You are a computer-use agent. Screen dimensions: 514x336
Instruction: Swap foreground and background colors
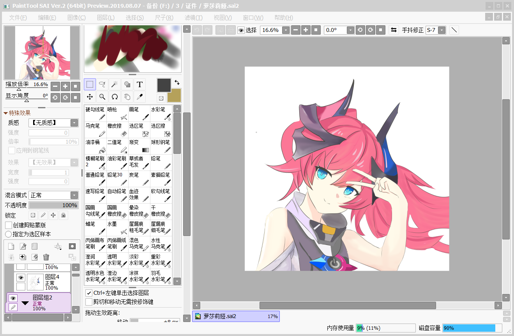click(x=177, y=82)
